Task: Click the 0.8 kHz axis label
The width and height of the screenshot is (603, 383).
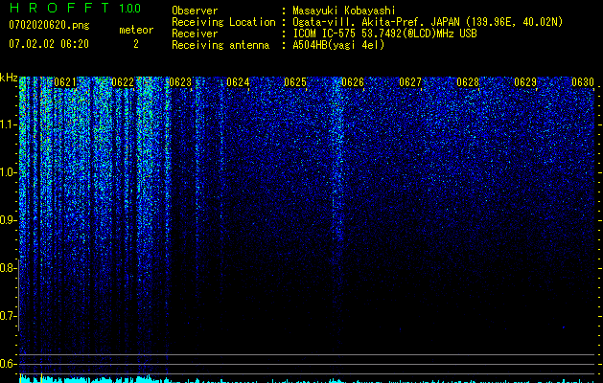Action: [x=8, y=268]
